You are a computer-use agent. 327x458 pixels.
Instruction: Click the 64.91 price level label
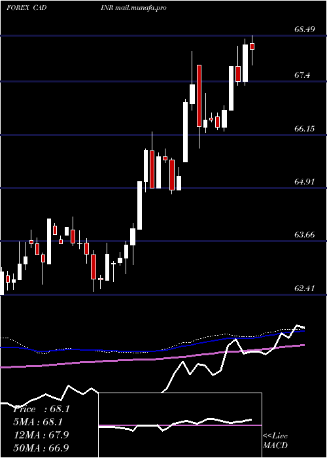tap(304, 182)
